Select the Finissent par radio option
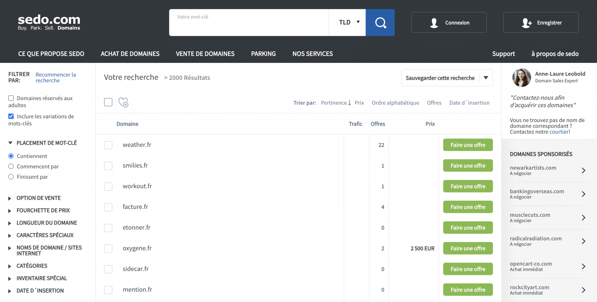 click(11, 177)
